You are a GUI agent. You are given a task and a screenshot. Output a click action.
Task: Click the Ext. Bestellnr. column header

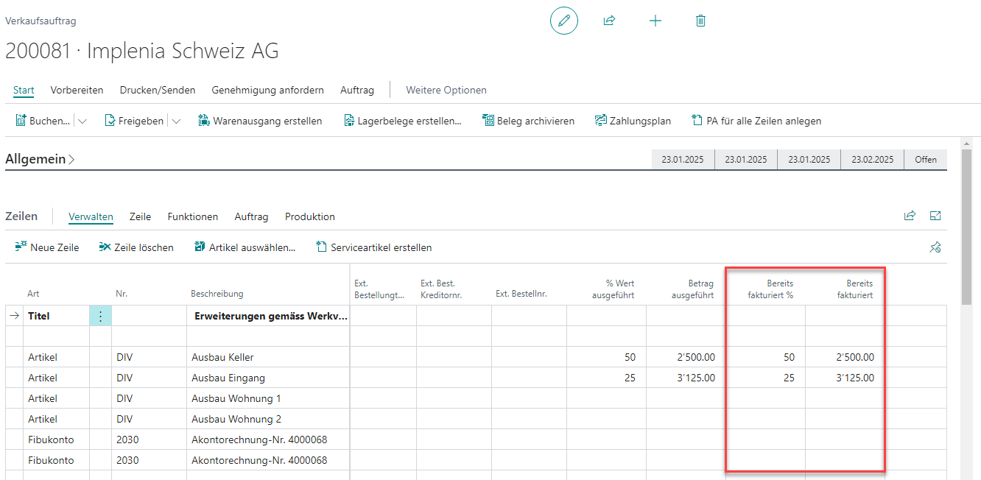coord(521,294)
